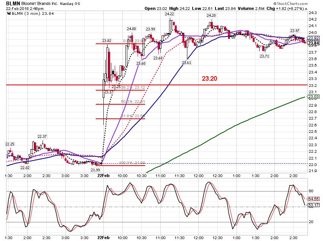Select the Bloomin' Brands Inc. company name

click(x=40, y=4)
